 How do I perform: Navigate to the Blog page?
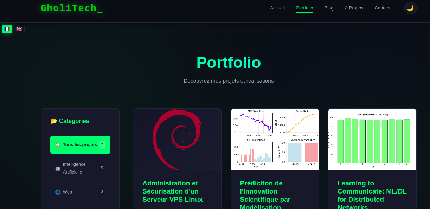click(x=329, y=8)
